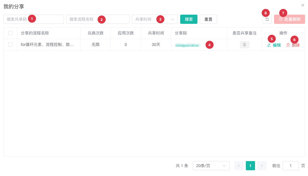Click the 是否共享备注 column header
Viewport: 308px width, 176px height.
(x=245, y=33)
